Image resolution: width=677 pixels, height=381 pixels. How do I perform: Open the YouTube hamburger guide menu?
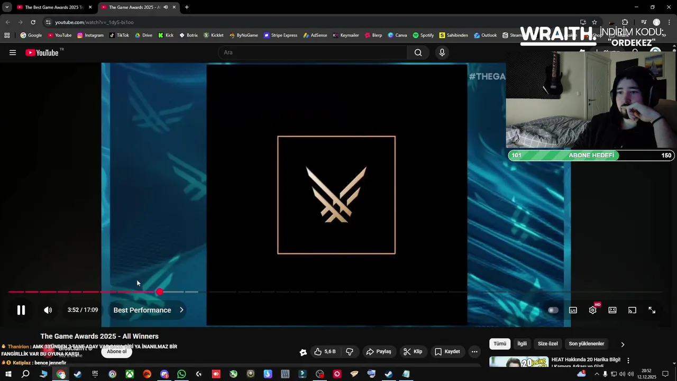pyautogui.click(x=13, y=52)
